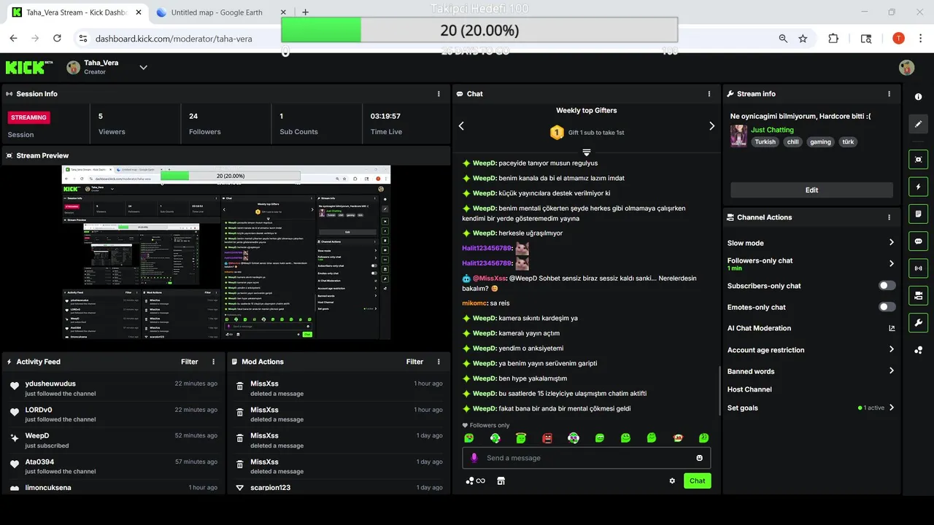Screen dimensions: 934x525
Task: Filter the Mod Actions list
Action: (414, 362)
